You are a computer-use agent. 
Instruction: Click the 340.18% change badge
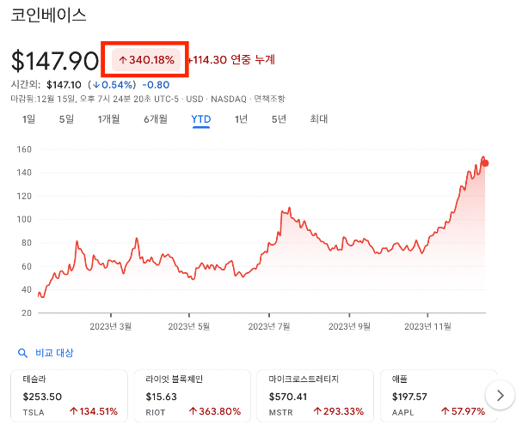(146, 60)
